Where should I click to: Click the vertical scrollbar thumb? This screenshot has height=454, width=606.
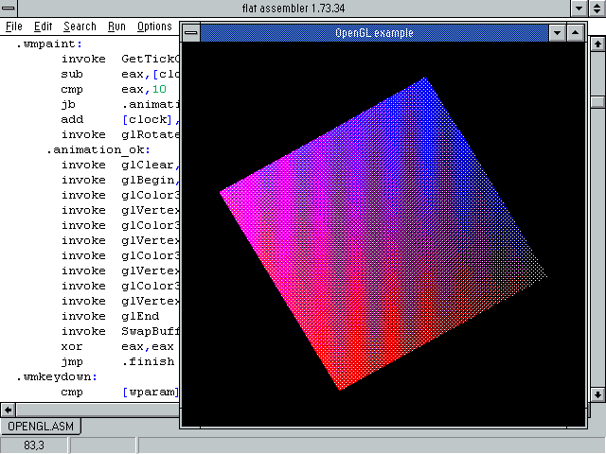pos(597,101)
